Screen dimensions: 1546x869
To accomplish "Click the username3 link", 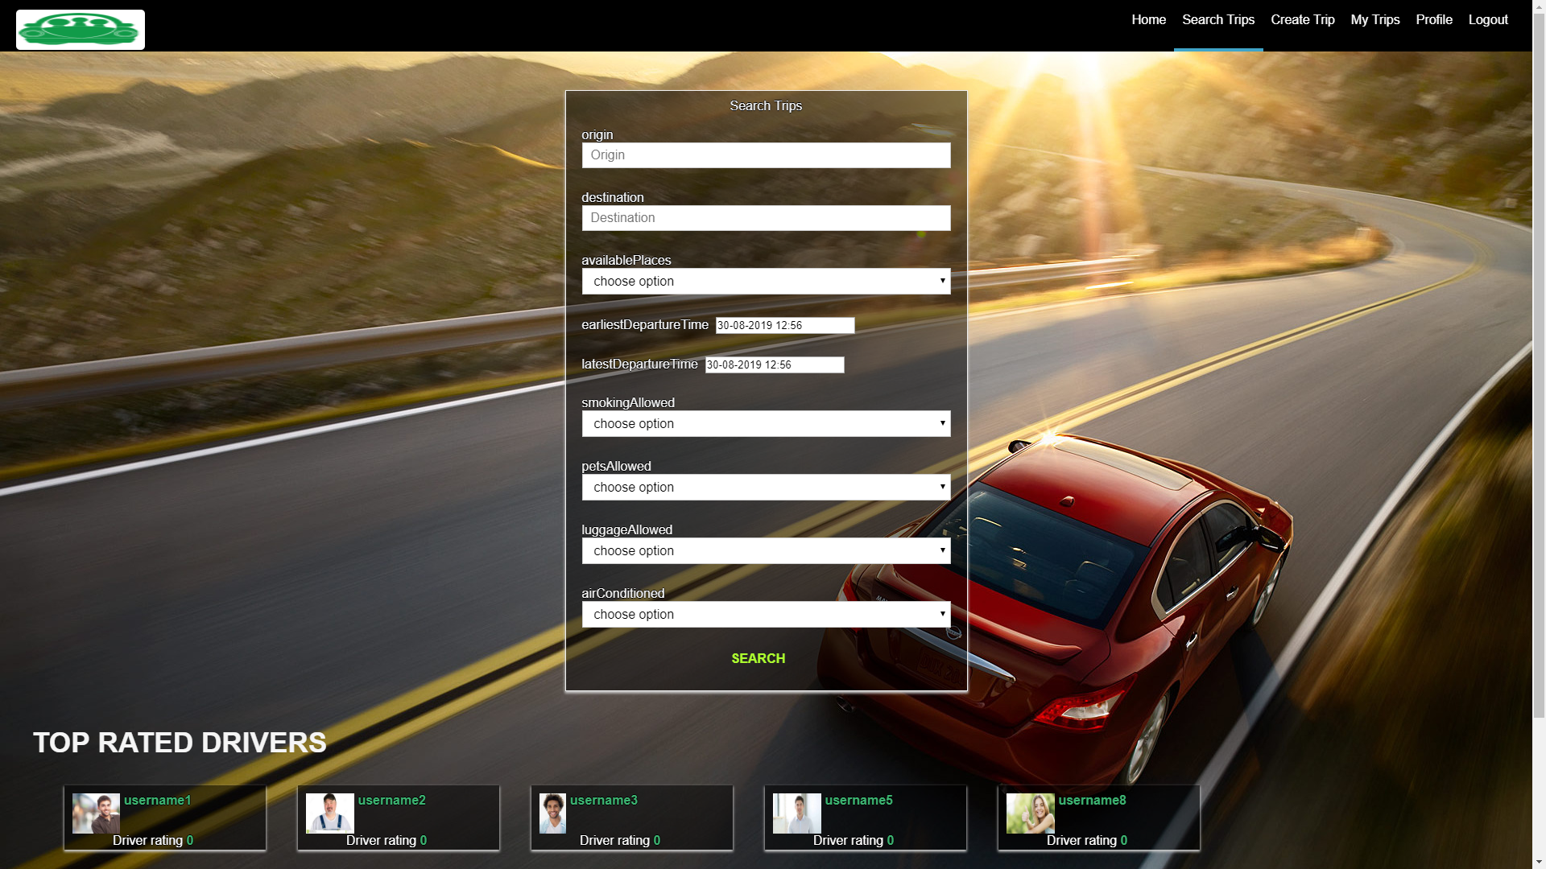I will click(604, 800).
